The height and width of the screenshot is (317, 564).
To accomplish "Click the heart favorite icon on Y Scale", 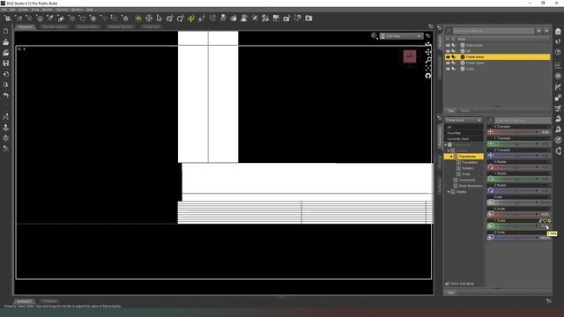I will [545, 221].
